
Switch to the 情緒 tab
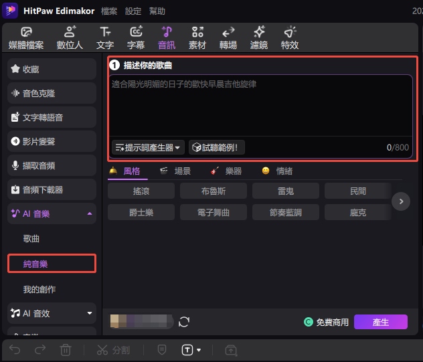[x=277, y=171]
